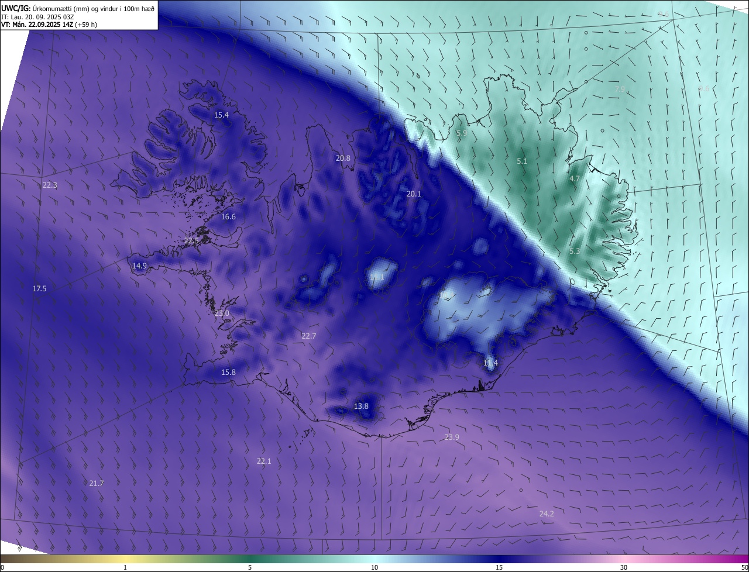Click the 13.8 value near the south coast
749x572 pixels.
click(362, 406)
